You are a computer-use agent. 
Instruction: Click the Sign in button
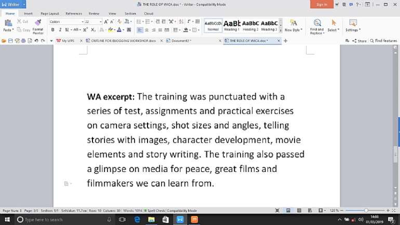click(322, 4)
